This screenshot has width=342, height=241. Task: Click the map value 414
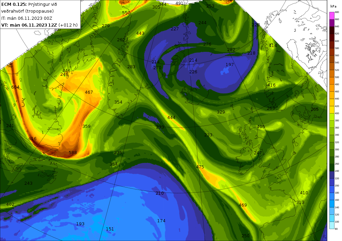[x=273, y=46]
